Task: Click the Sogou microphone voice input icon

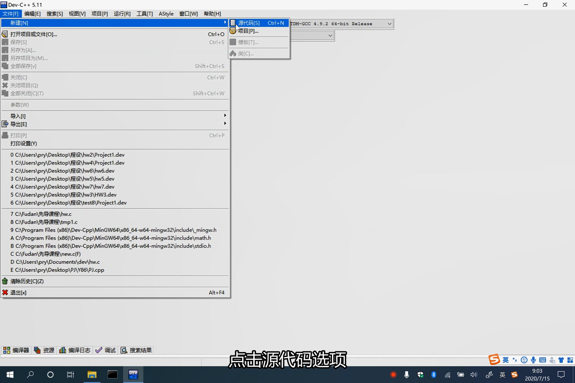Action: click(533, 360)
